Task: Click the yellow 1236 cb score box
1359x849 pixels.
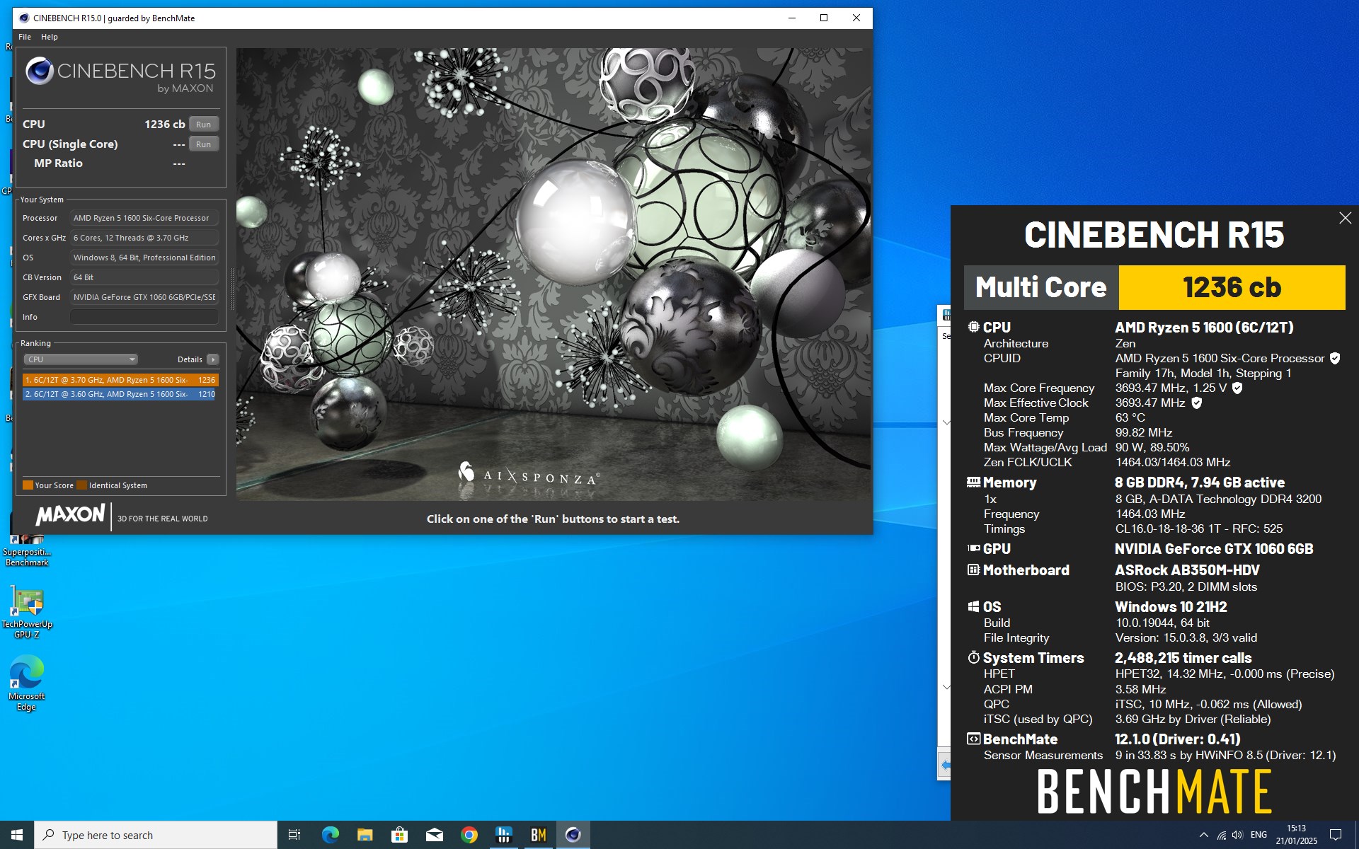Action: pos(1232,287)
